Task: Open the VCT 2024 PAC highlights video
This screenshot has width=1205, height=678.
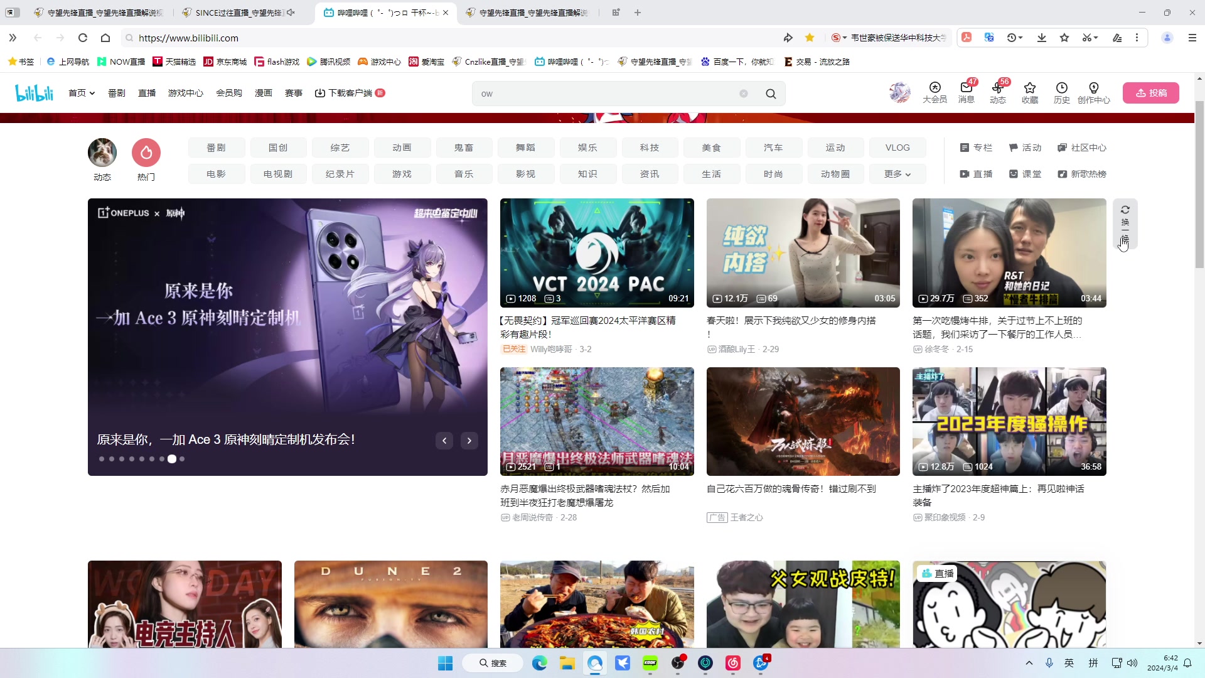Action: pos(597,253)
